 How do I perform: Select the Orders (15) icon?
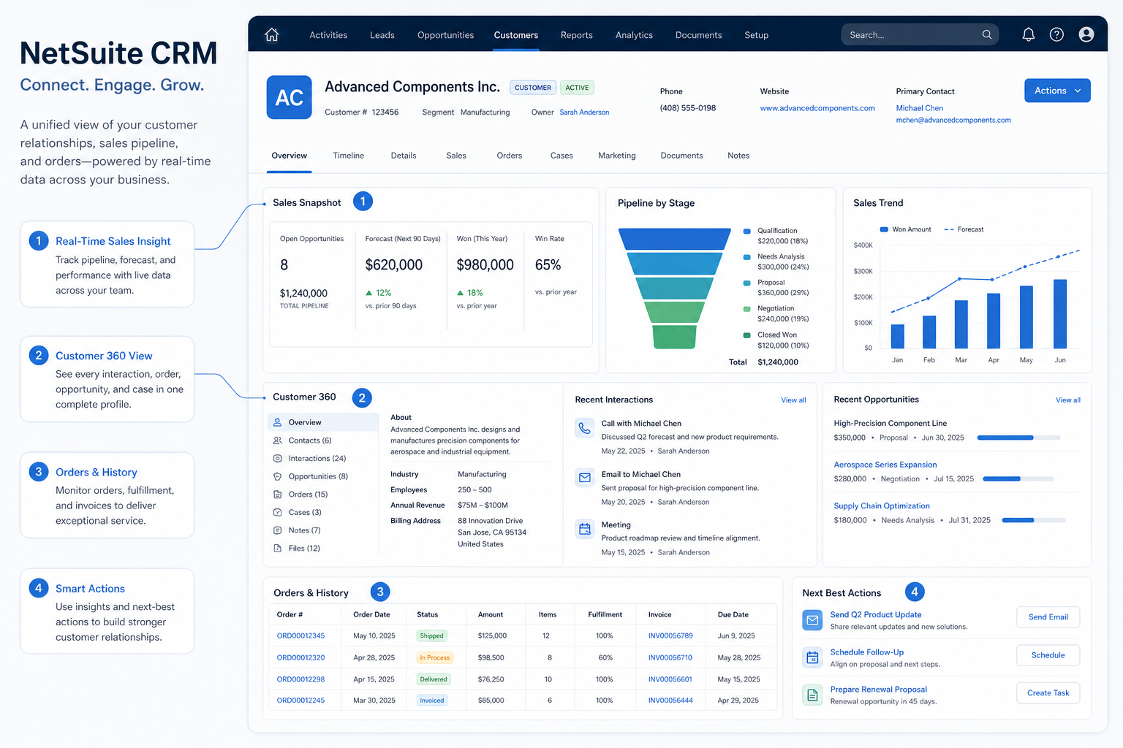pos(278,495)
